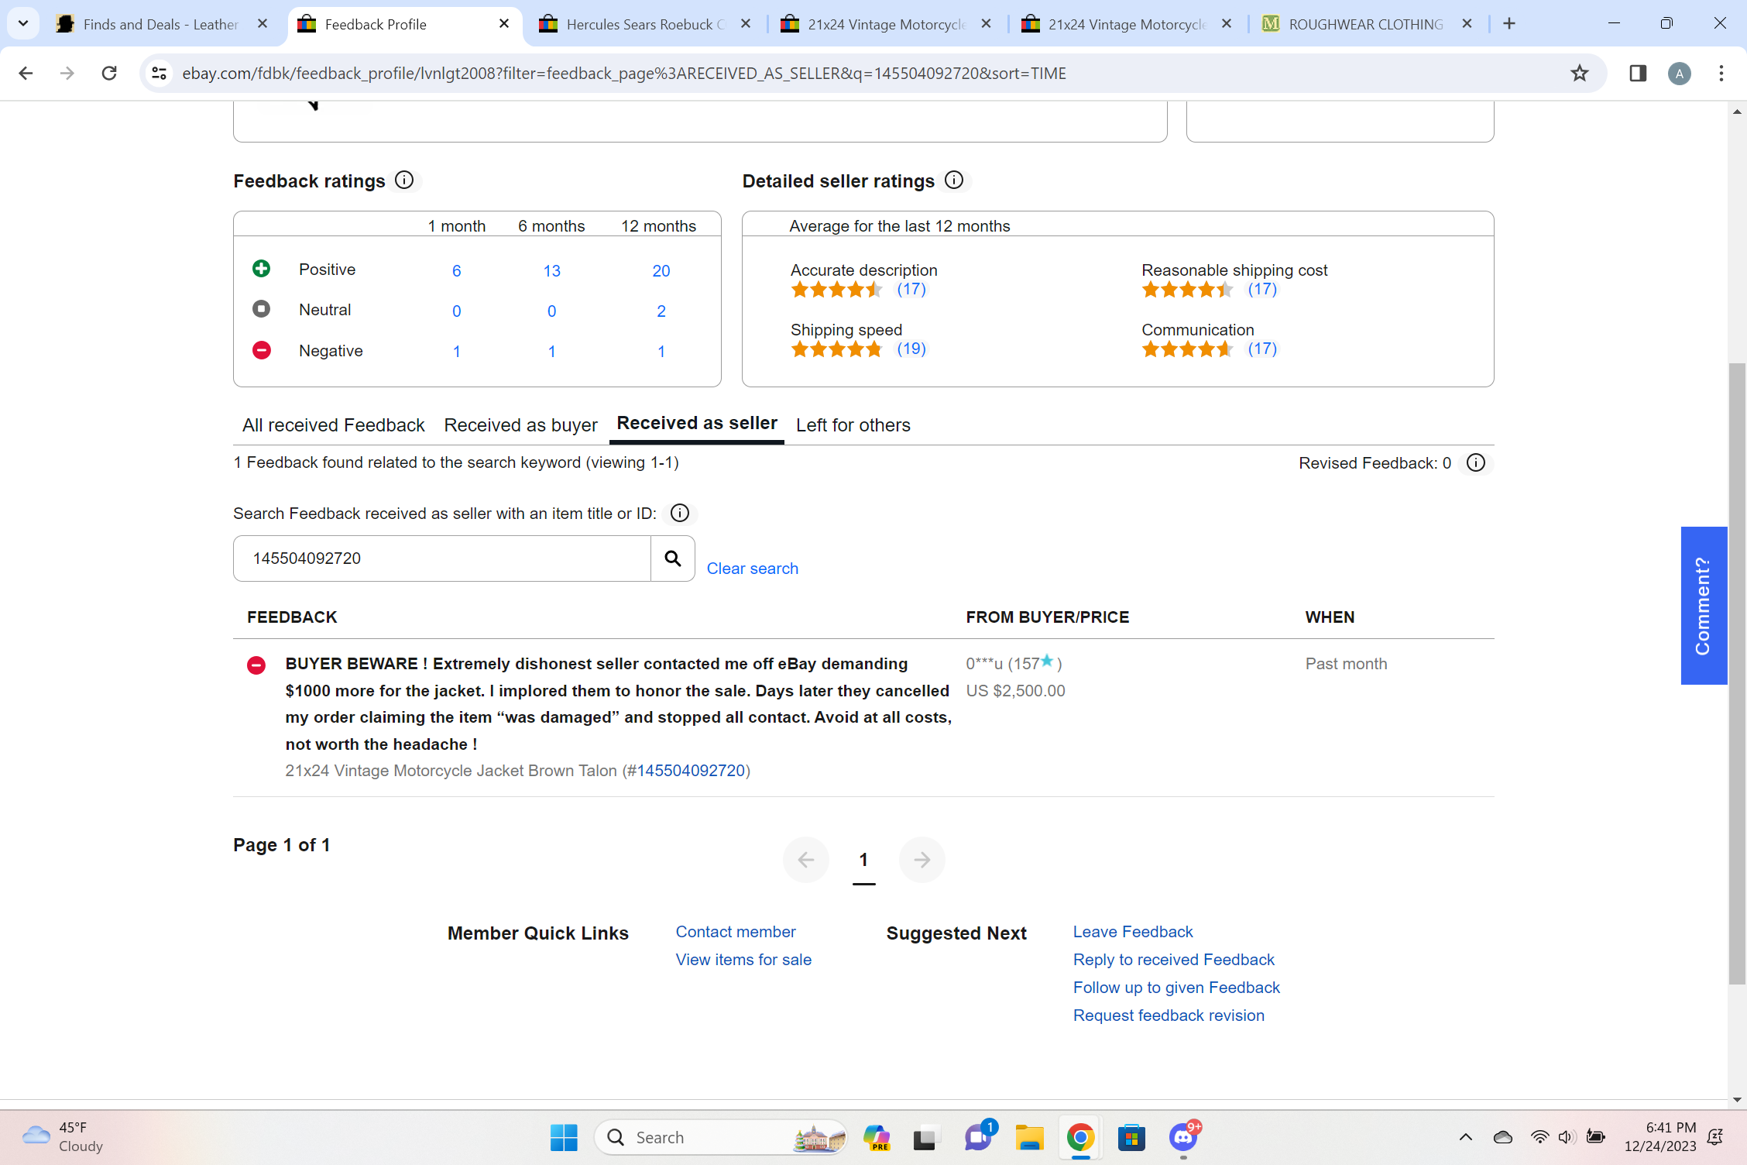Open the Chrome three-dot menu
This screenshot has height=1165, width=1747.
pyautogui.click(x=1721, y=74)
